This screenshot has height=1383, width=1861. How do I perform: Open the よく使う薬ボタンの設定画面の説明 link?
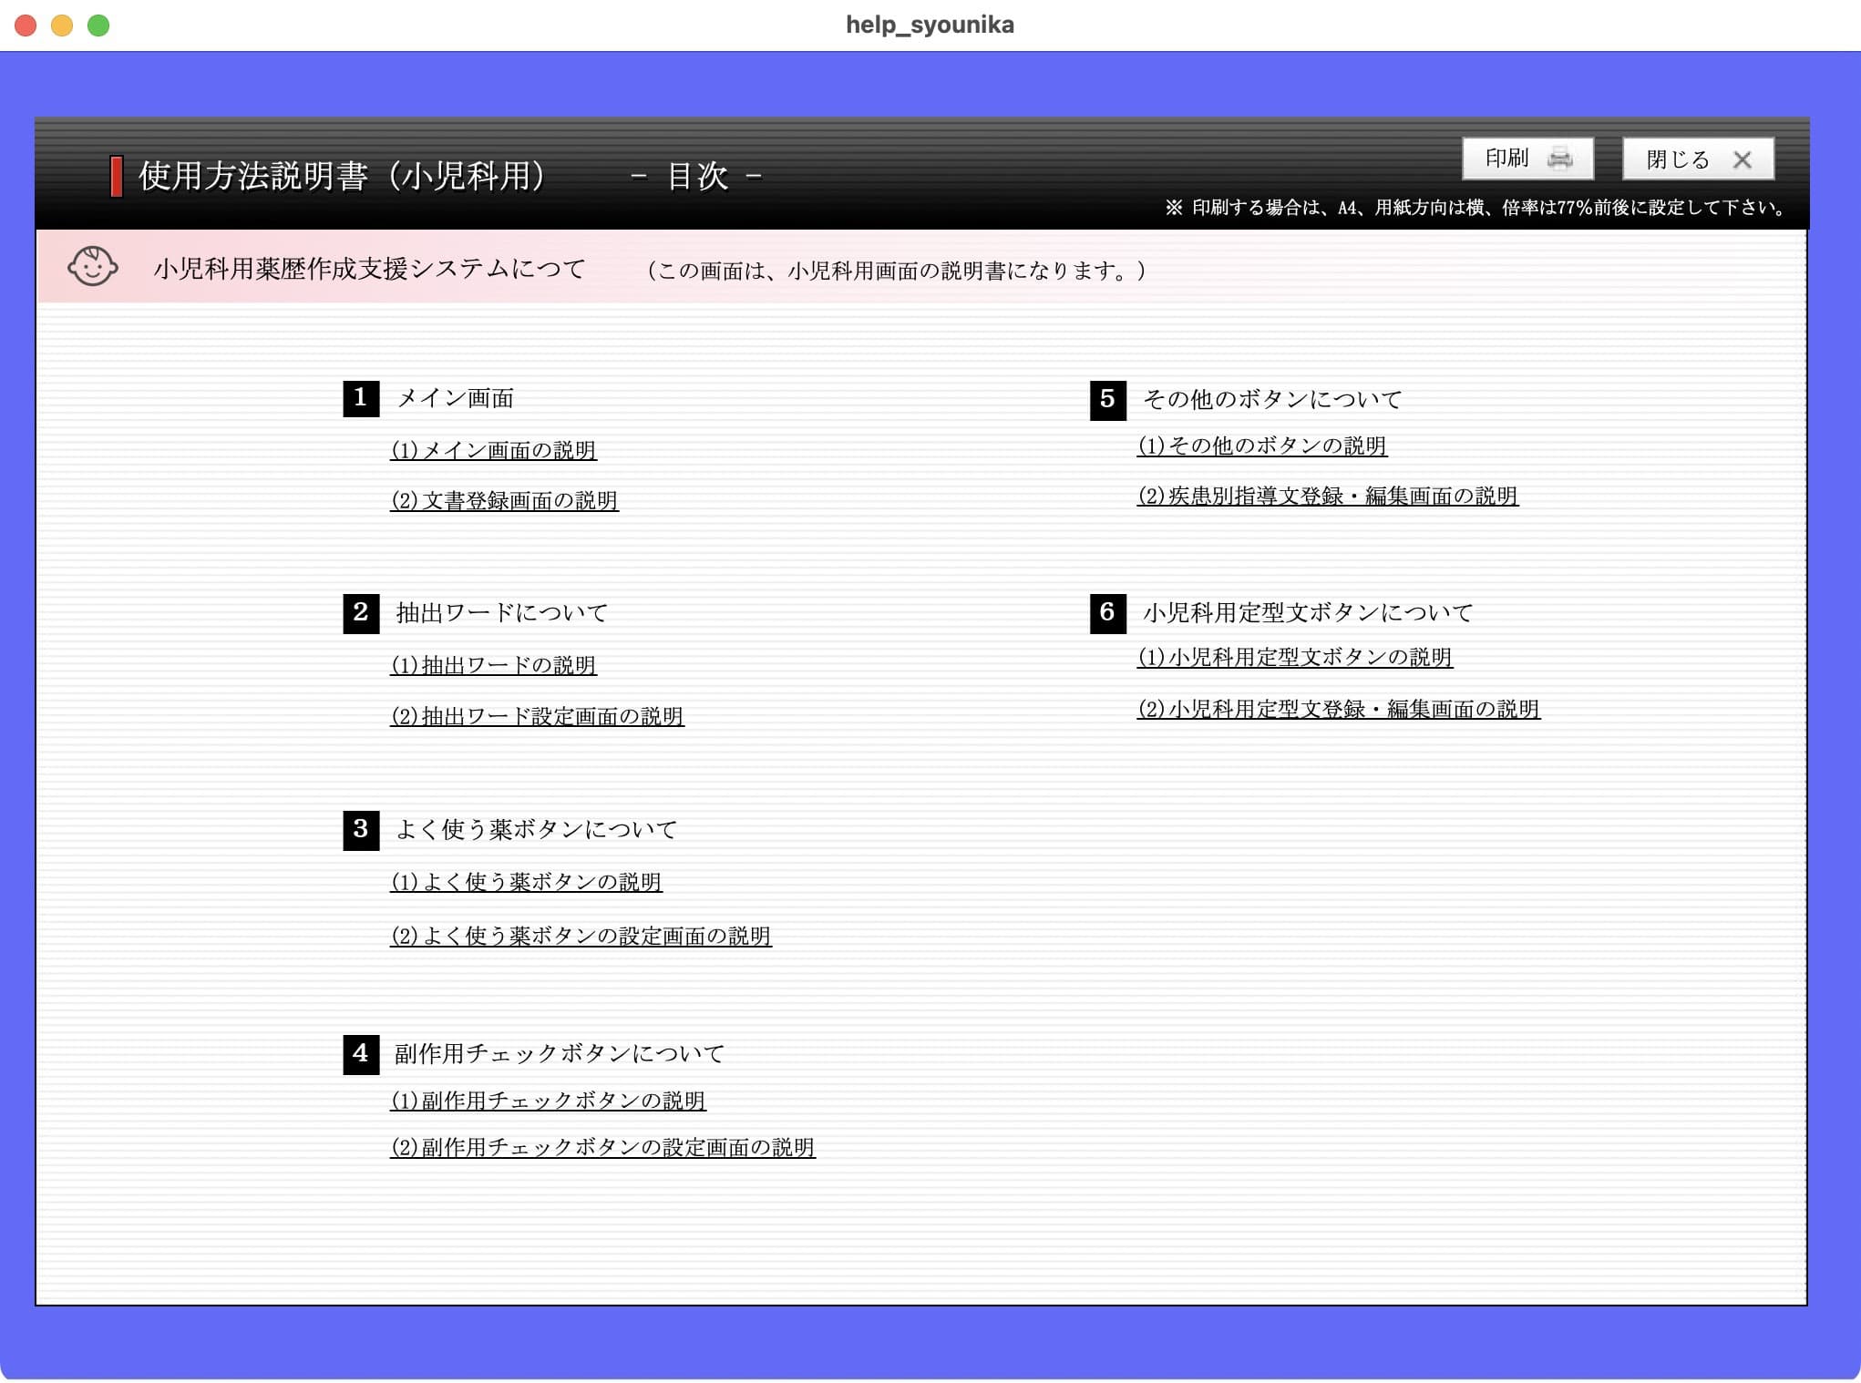[581, 936]
